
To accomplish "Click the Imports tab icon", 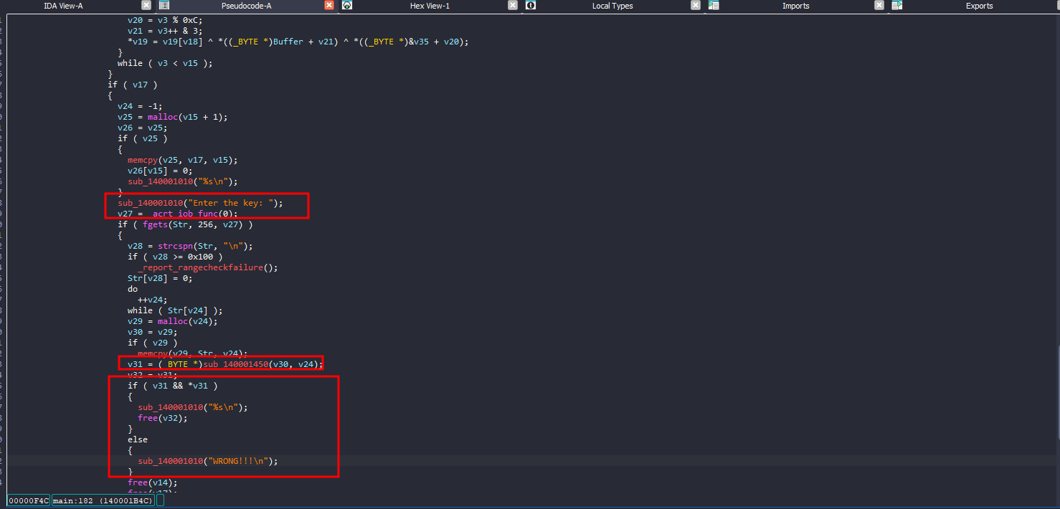I will point(714,6).
